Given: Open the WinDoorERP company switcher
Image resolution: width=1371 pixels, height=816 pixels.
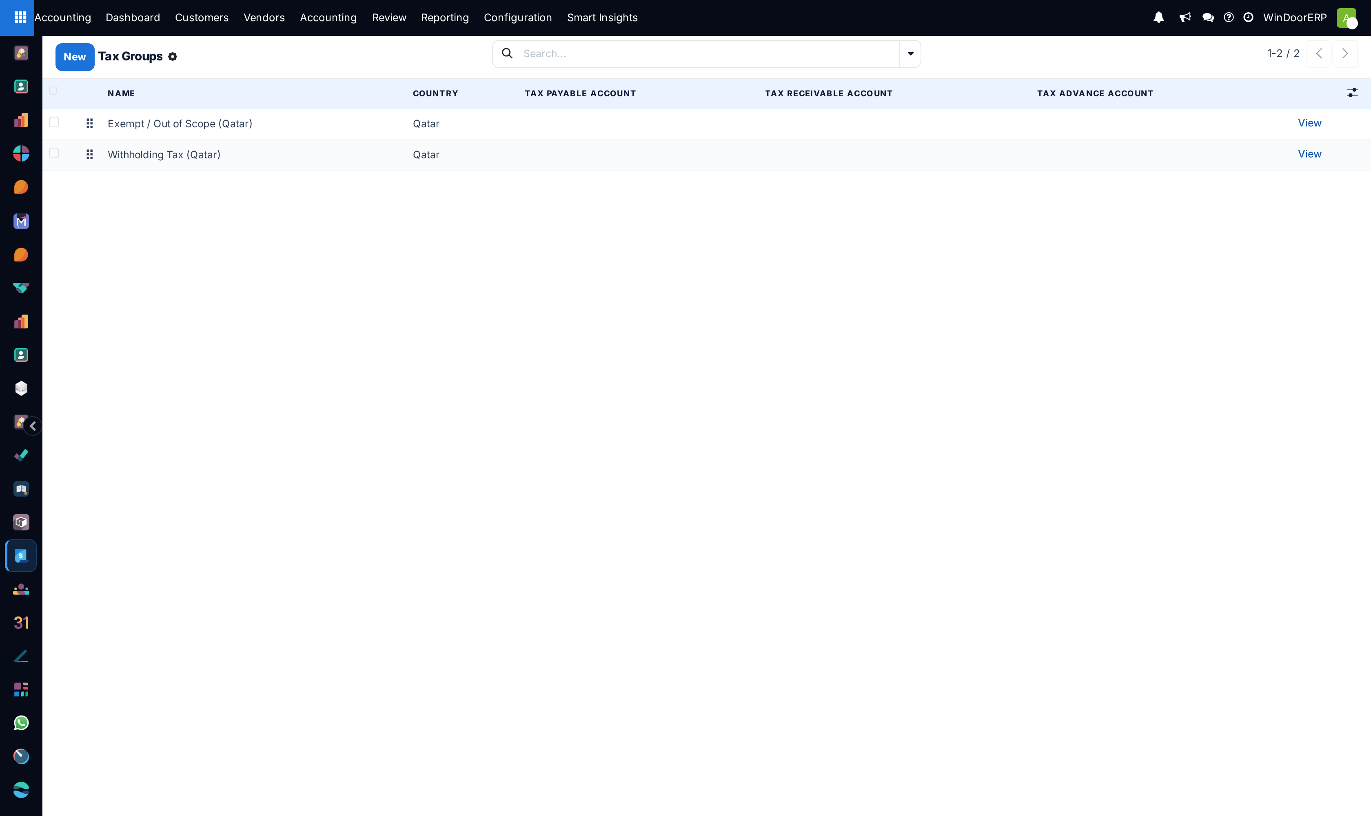Looking at the screenshot, I should click(x=1295, y=18).
